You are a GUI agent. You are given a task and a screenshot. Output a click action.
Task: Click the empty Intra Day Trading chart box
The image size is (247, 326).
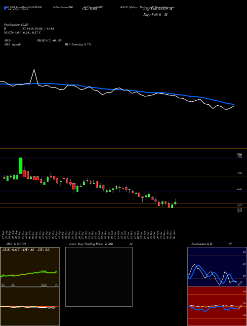[x=99, y=277]
